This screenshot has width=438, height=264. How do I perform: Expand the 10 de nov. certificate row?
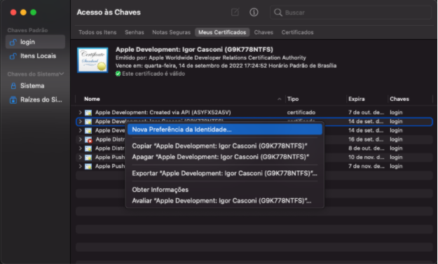(80, 157)
